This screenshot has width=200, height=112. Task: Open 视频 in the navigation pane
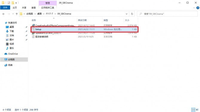tap(12, 44)
